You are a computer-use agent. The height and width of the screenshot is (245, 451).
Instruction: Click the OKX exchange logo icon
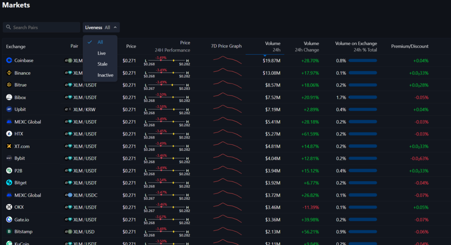coord(9,207)
